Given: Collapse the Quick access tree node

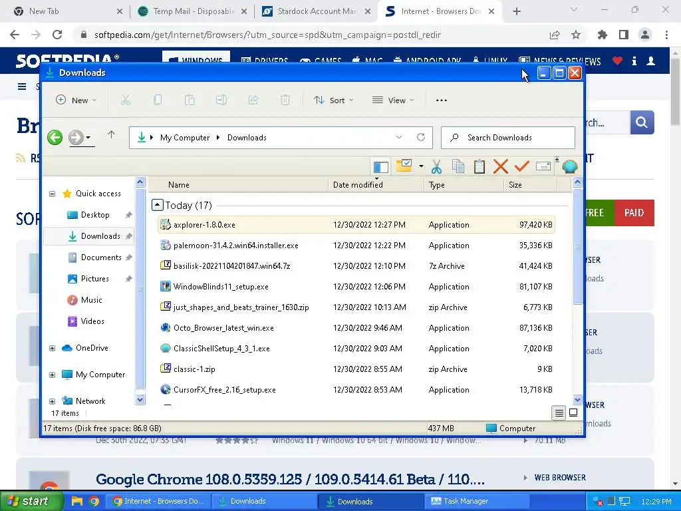Looking at the screenshot, I should [x=52, y=194].
